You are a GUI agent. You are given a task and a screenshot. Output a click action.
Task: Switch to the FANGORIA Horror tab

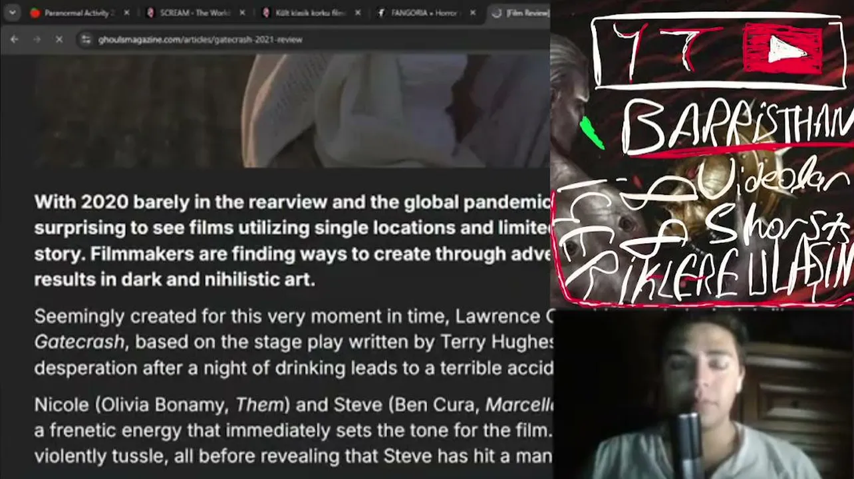428,13
